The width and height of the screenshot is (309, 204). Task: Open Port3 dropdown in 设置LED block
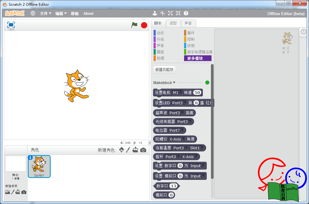(x=179, y=103)
